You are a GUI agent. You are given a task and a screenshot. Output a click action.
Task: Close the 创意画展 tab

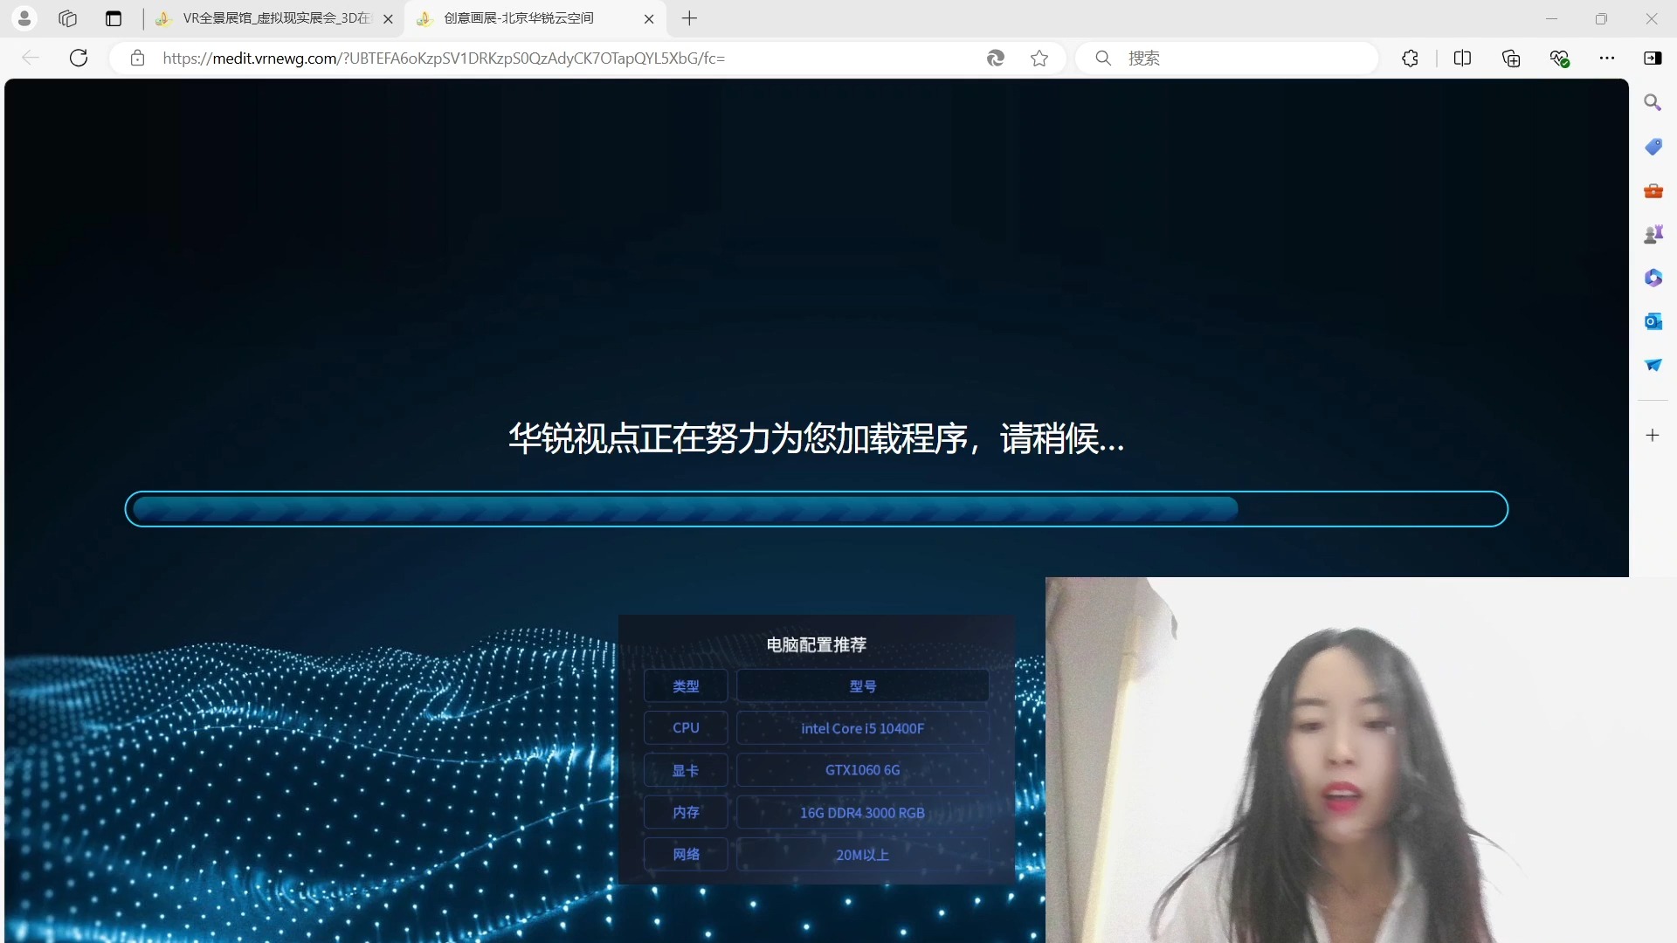click(649, 18)
